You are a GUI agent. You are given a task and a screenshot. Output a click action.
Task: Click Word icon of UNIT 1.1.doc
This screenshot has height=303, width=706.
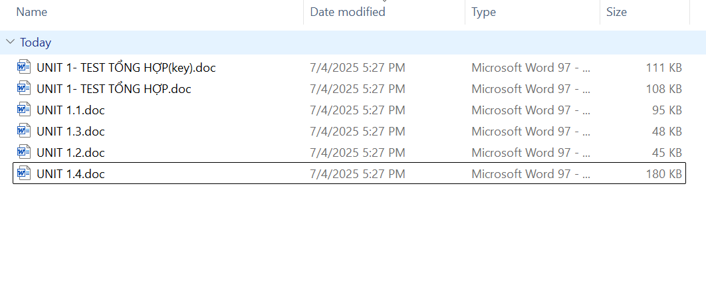pos(24,110)
